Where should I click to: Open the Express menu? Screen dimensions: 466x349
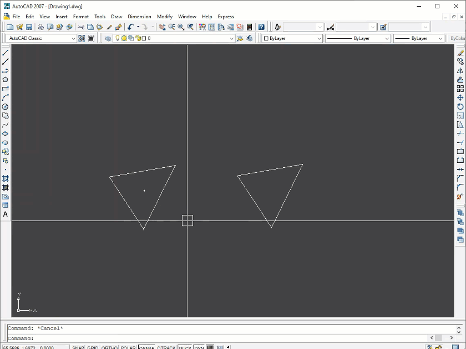pos(226,17)
